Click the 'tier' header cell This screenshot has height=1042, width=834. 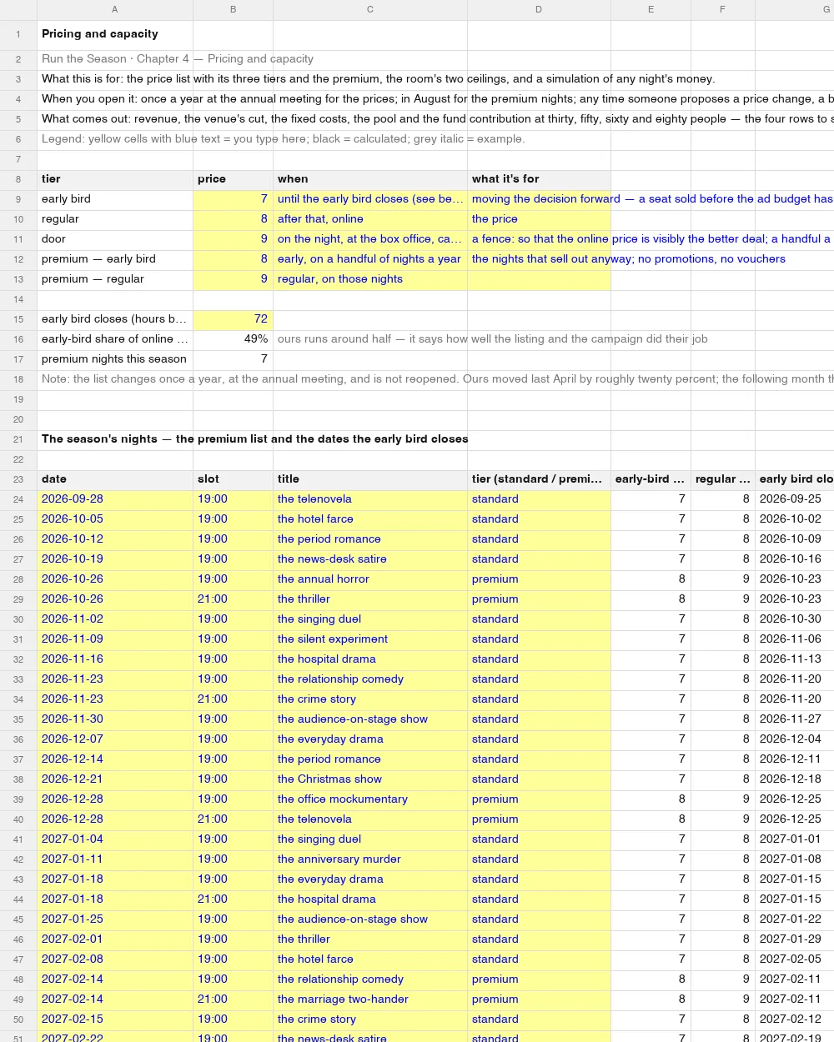(115, 179)
